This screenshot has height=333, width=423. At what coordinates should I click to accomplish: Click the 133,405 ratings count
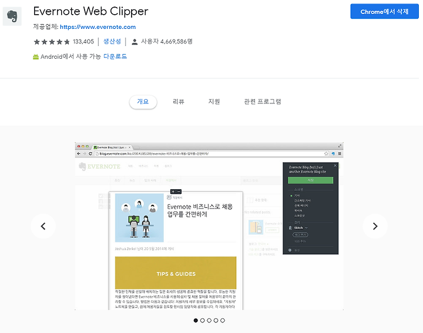click(83, 42)
